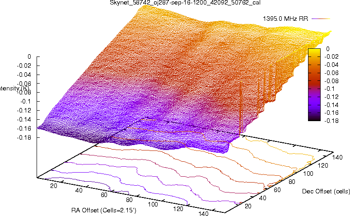Click the -0.02 tick on the intensity axis

coord(24,66)
